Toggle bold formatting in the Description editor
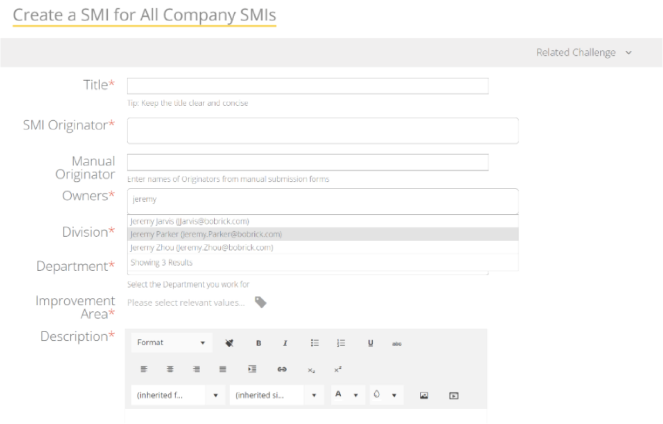Screen dimensions: 663x424 (258, 343)
